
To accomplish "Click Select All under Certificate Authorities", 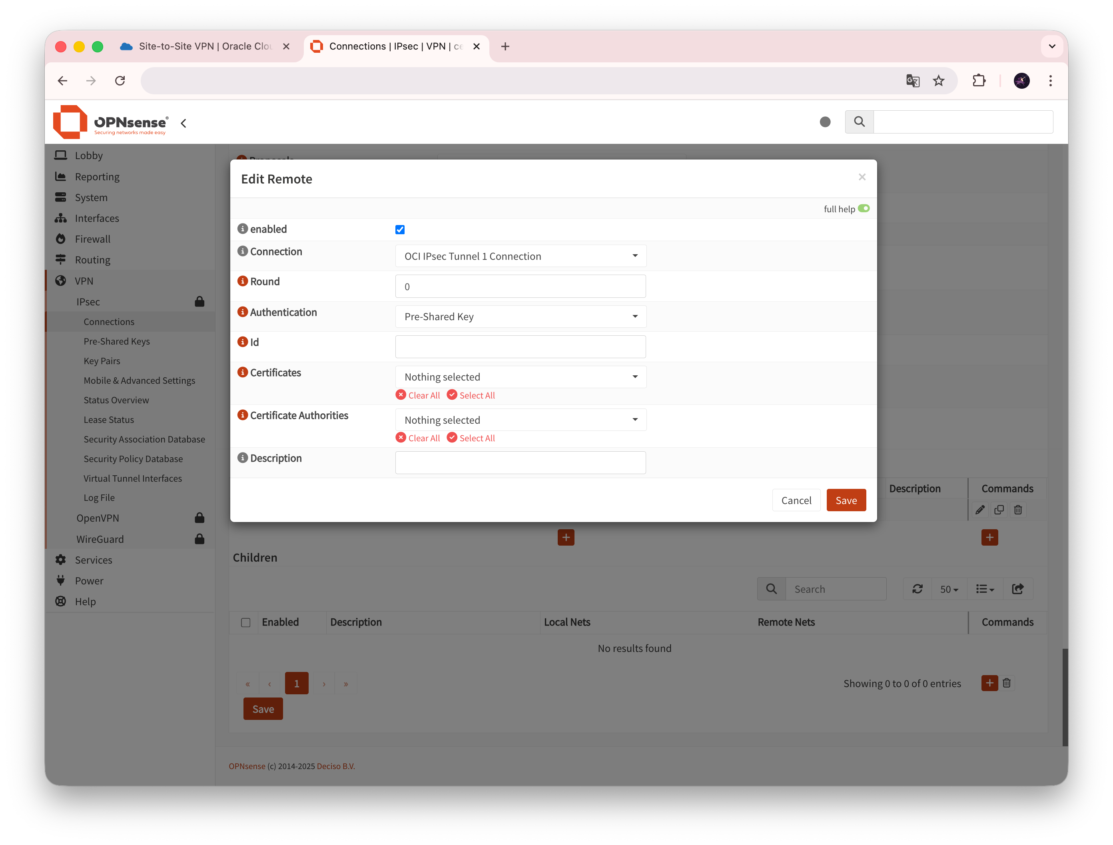I will click(471, 438).
